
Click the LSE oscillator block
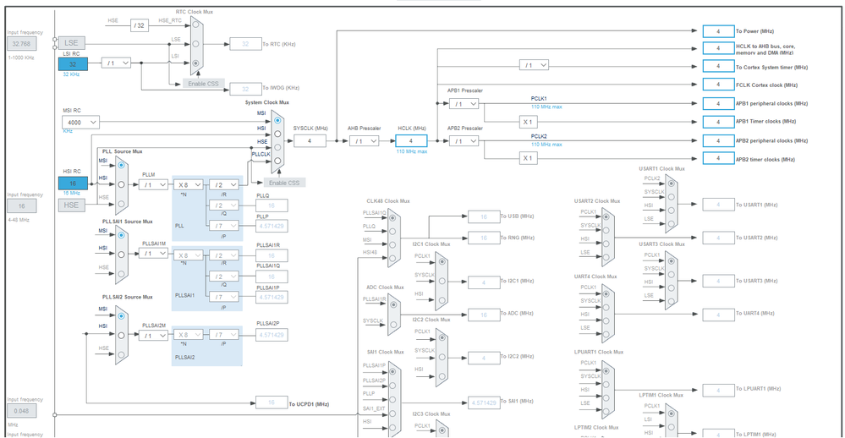[71, 43]
